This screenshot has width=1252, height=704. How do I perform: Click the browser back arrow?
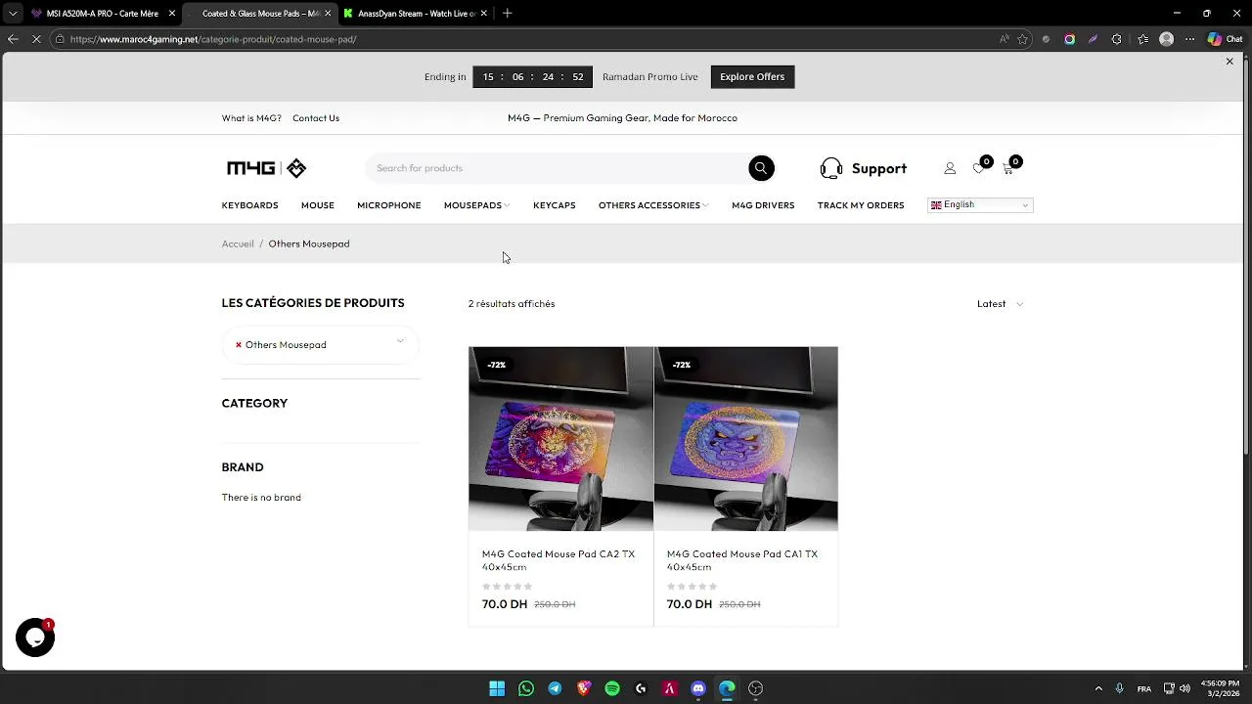tap(13, 39)
